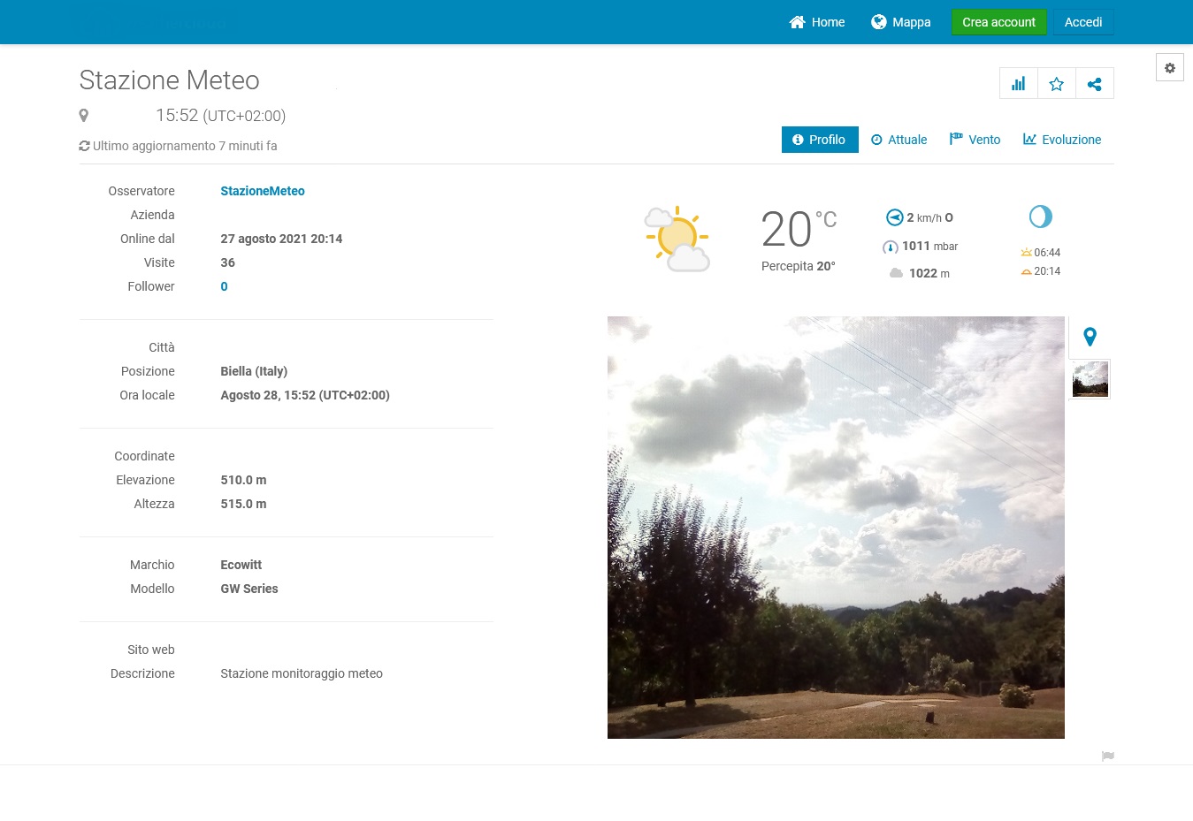
Task: Open the Vento tab
Action: click(x=975, y=140)
